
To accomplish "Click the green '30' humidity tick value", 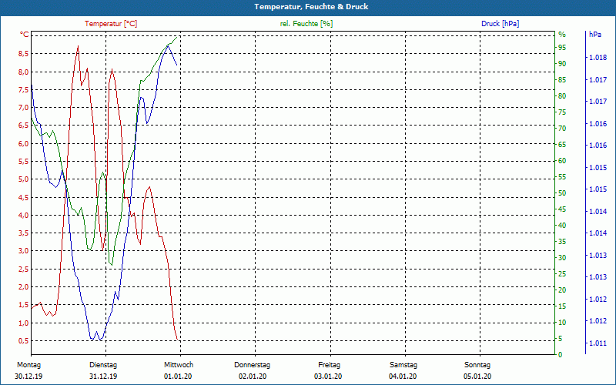I will [x=562, y=258].
